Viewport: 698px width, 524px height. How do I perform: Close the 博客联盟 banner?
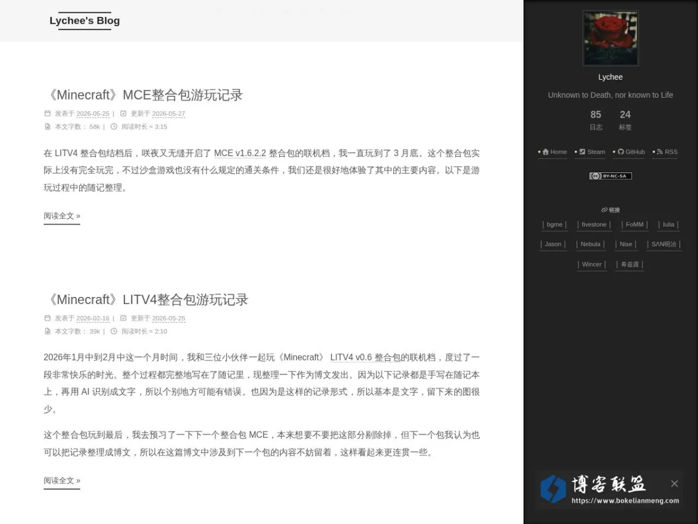(674, 484)
